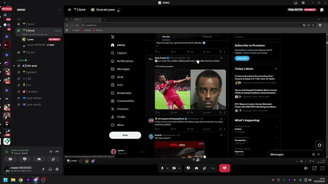Image resolution: width=328 pixels, height=184 pixels.
Task: Switch to Following tab in streamed X
Action: pyautogui.click(x=207, y=37)
